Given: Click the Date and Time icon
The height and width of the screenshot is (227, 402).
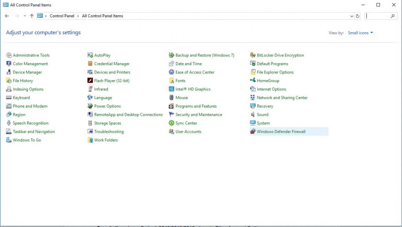Looking at the screenshot, I should [171, 64].
